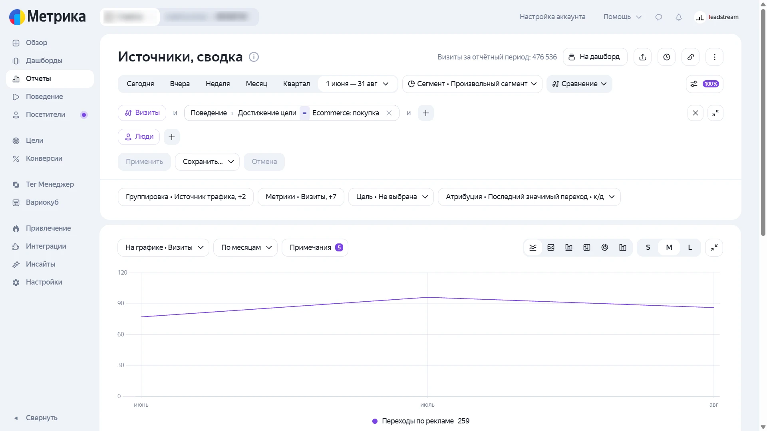Select the Вчера period
The image size is (767, 431).
180,84
